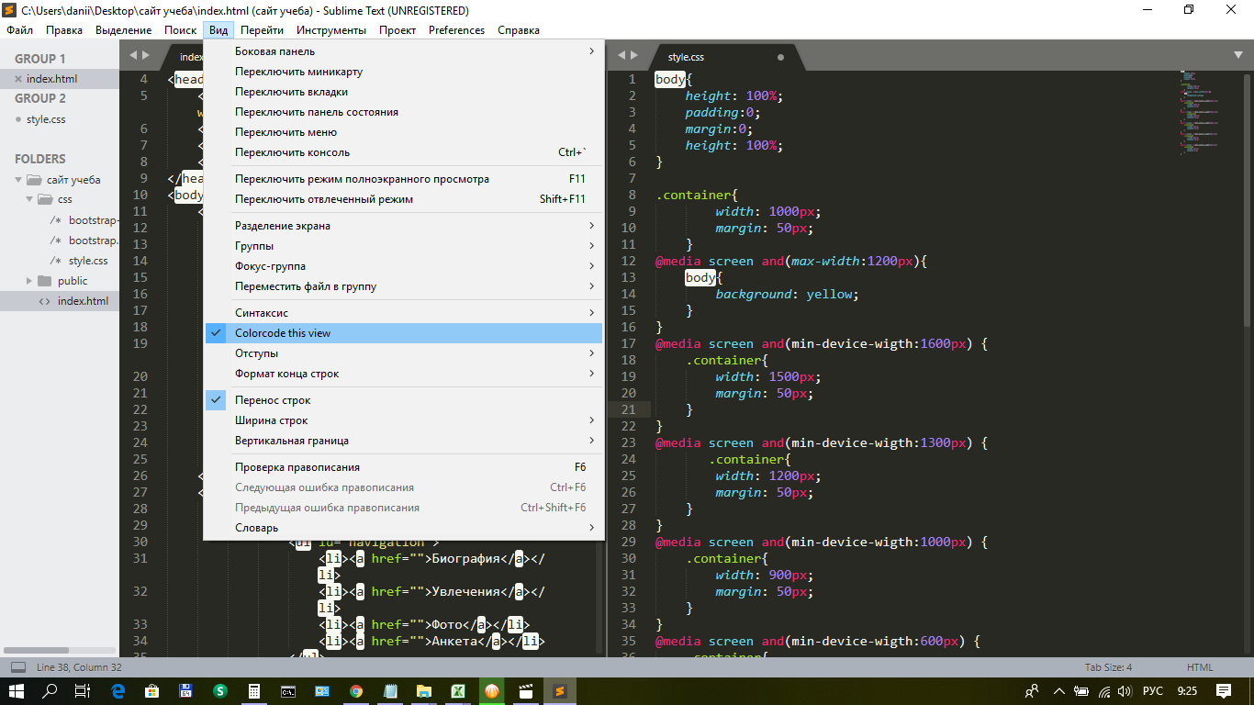Open Вертикальная граница submenu
1254x705 pixels.
[404, 441]
